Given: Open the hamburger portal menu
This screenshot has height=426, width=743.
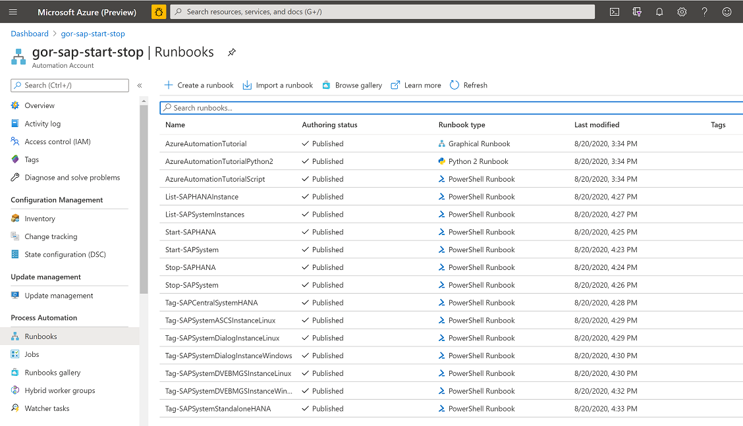Looking at the screenshot, I should [x=13, y=12].
